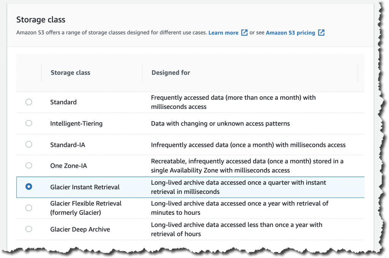Image resolution: width=389 pixels, height=258 pixels.
Task: Select the One Zone-IA radio button
Action: click(28, 165)
